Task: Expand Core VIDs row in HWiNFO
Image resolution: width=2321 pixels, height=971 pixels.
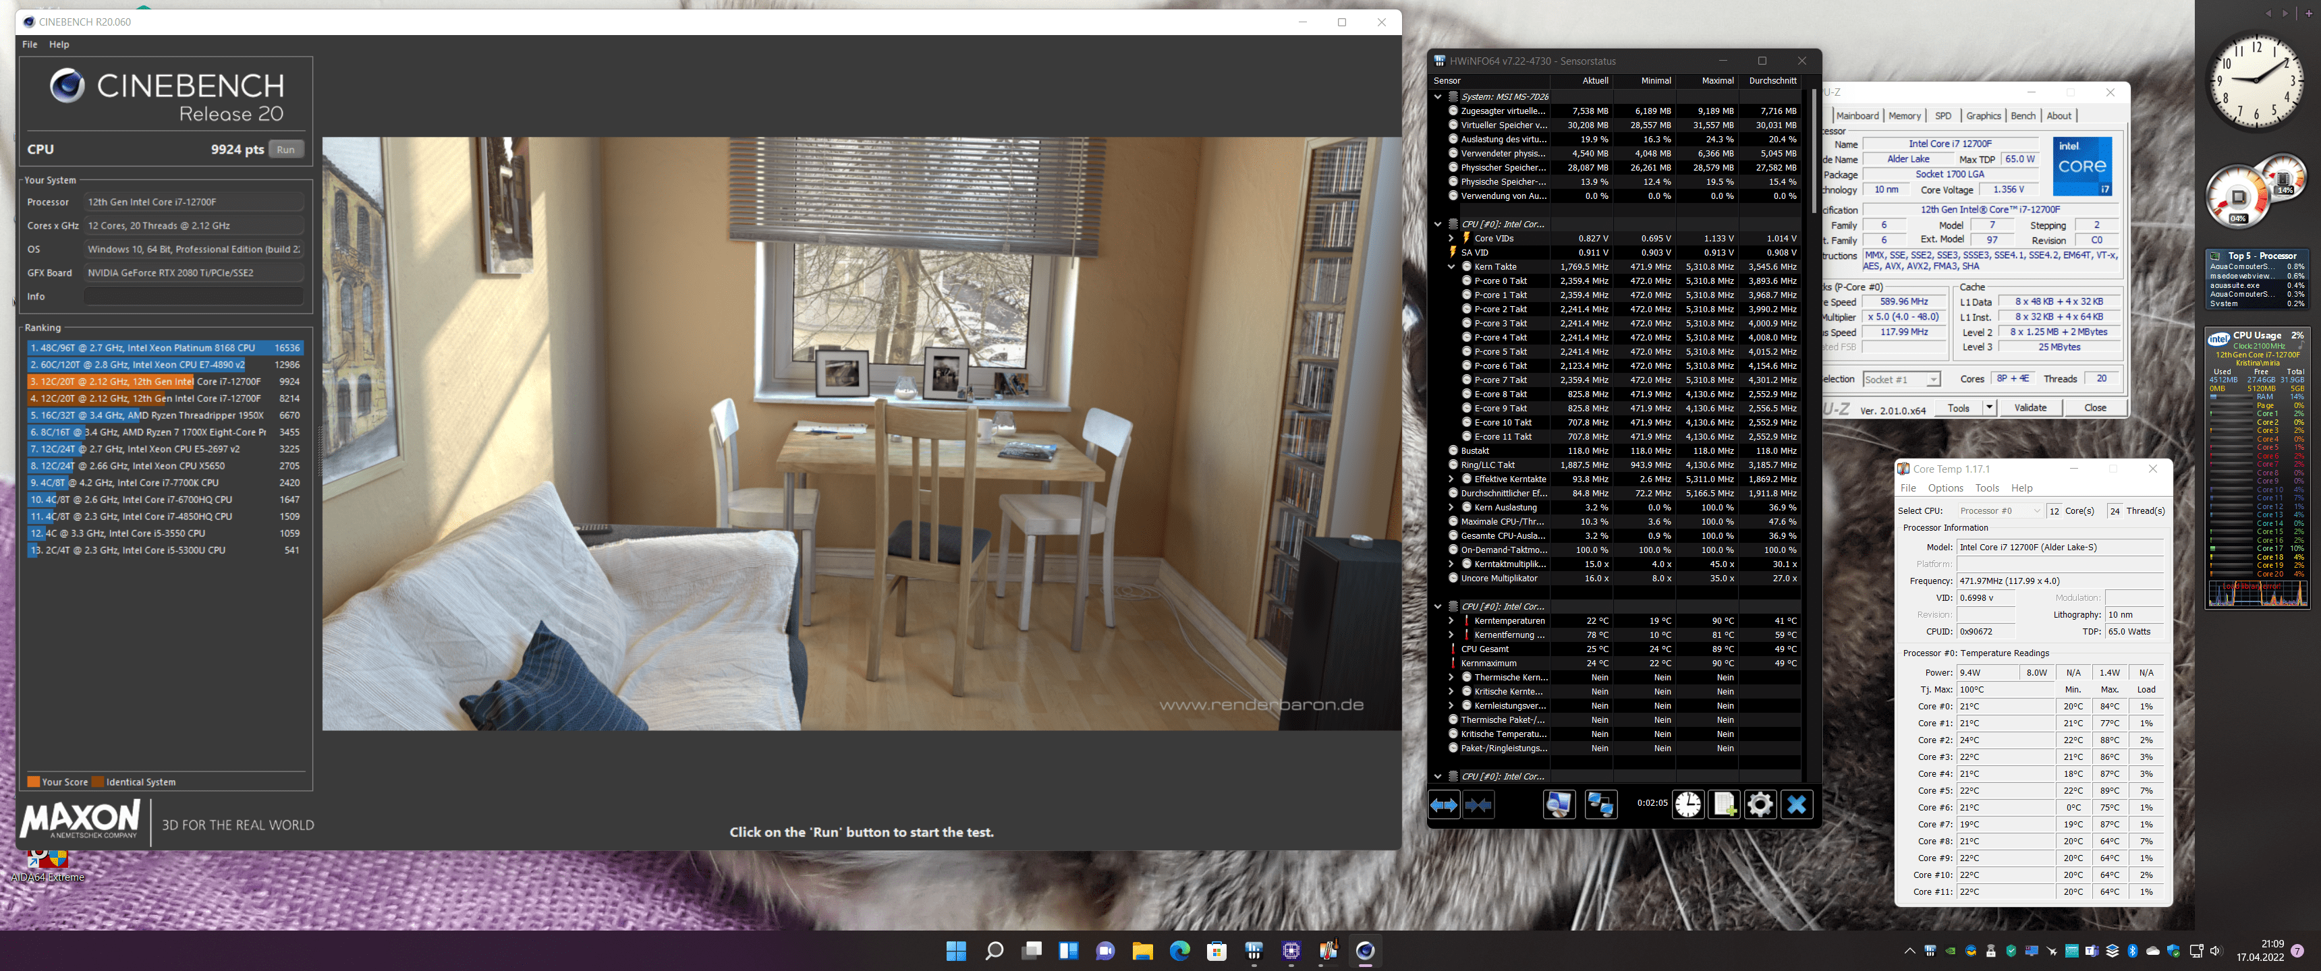Action: pyautogui.click(x=1451, y=239)
